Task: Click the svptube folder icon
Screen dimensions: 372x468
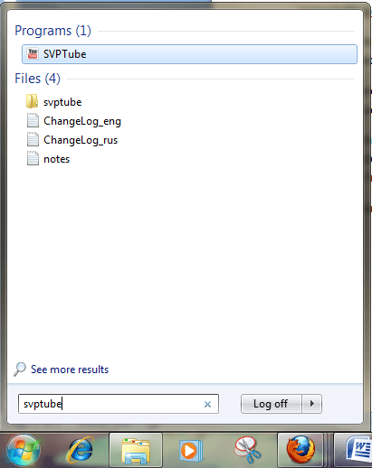Action: 33,101
